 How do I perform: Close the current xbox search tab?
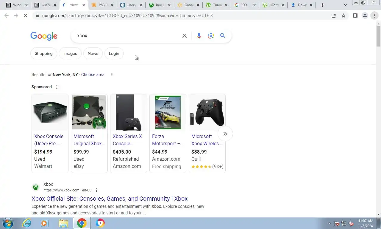pyautogui.click(x=83, y=5)
